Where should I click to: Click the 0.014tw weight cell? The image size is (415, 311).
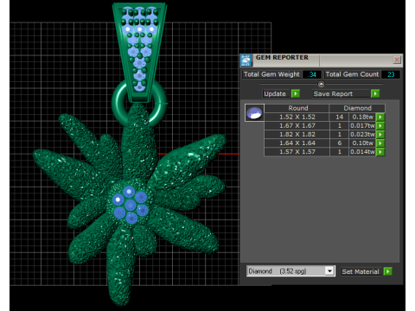click(x=362, y=151)
